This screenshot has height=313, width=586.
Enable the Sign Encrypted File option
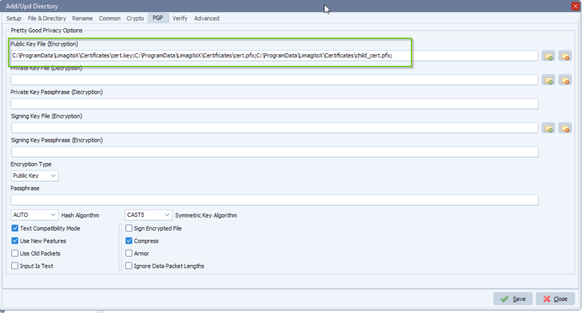(x=129, y=228)
